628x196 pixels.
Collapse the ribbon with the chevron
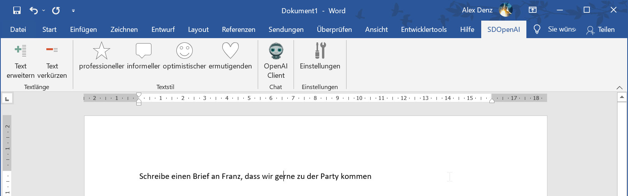click(x=619, y=87)
